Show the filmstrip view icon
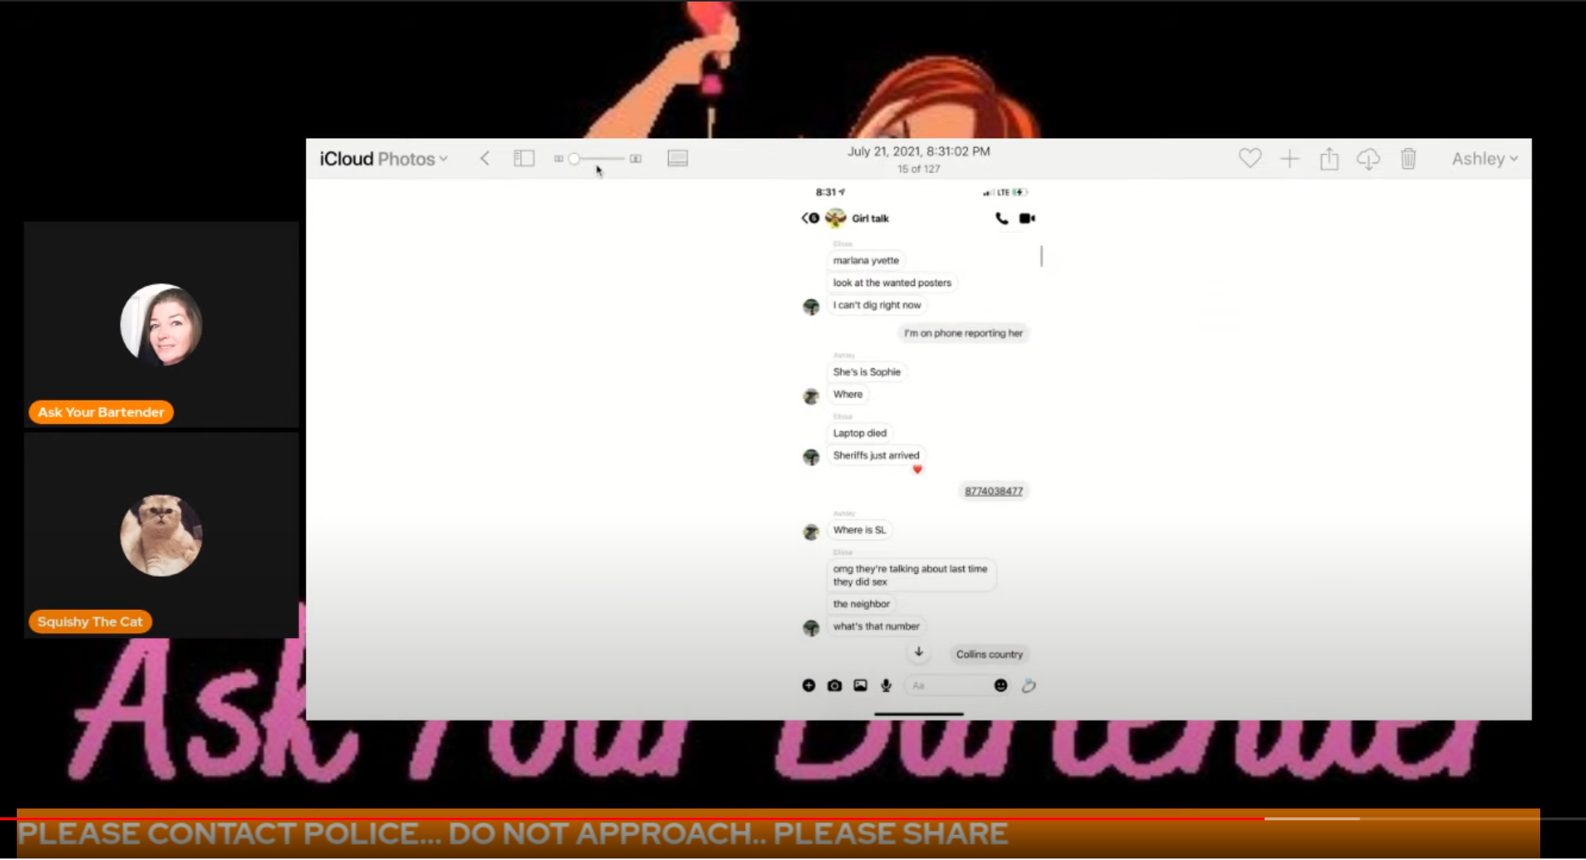The image size is (1586, 860). 678,158
